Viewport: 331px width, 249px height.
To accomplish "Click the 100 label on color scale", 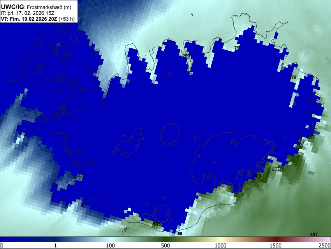I will 111,245.
